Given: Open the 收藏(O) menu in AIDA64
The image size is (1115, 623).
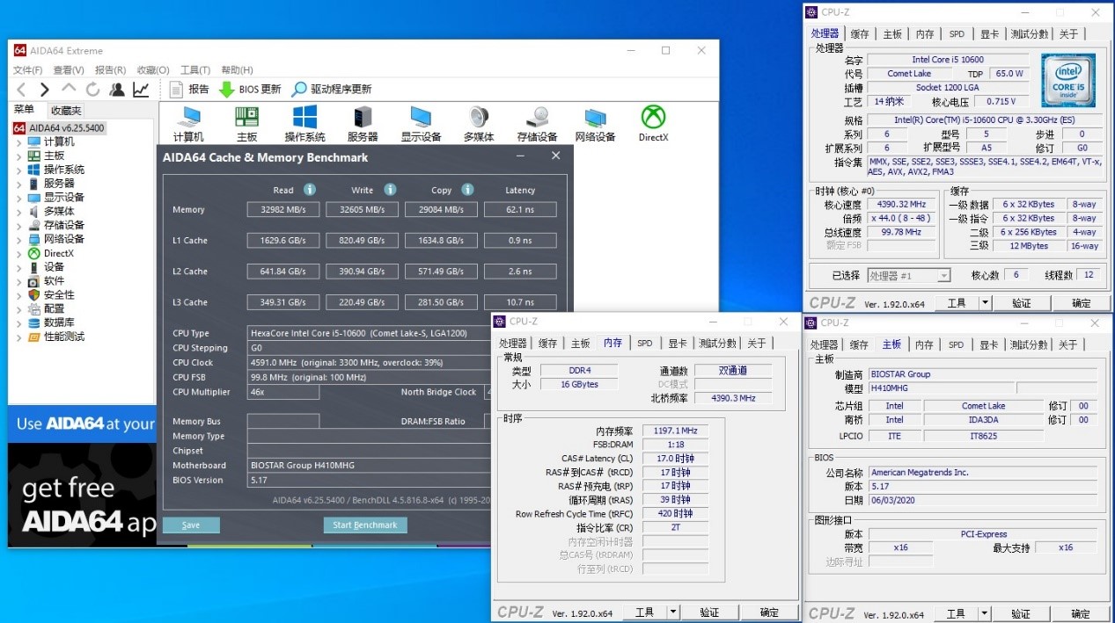Looking at the screenshot, I should click(x=153, y=70).
